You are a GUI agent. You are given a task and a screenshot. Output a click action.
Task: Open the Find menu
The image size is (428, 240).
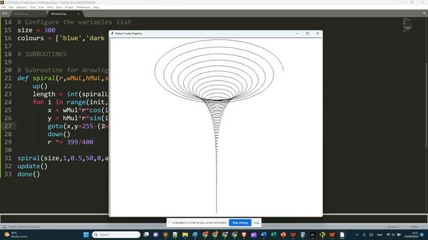tap(33, 7)
